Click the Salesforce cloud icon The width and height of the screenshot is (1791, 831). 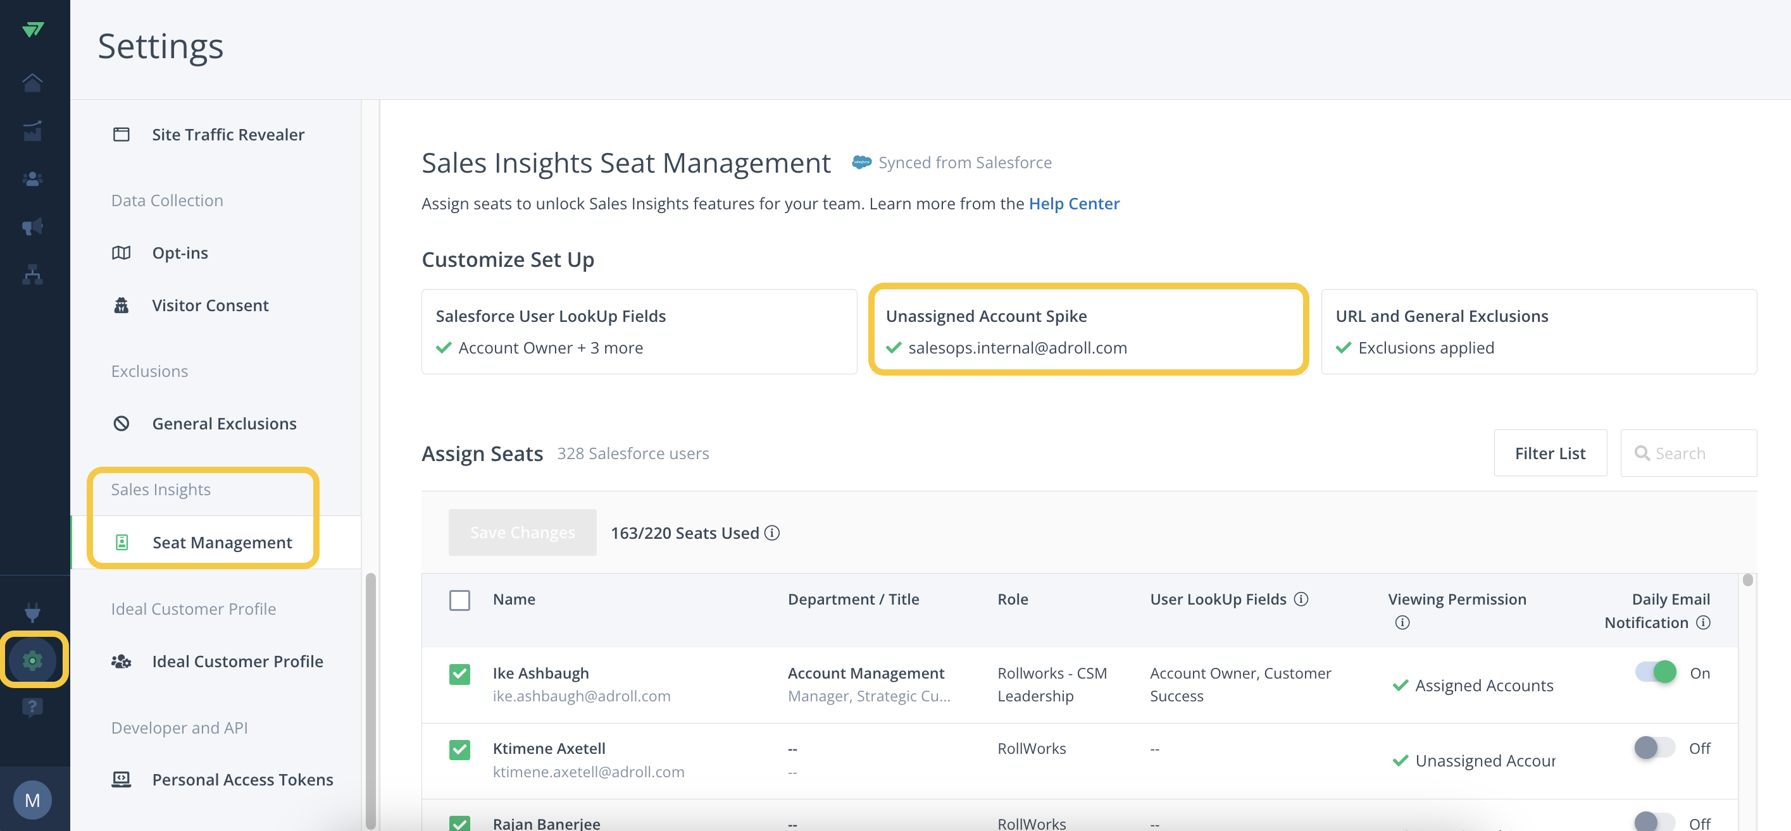point(861,162)
